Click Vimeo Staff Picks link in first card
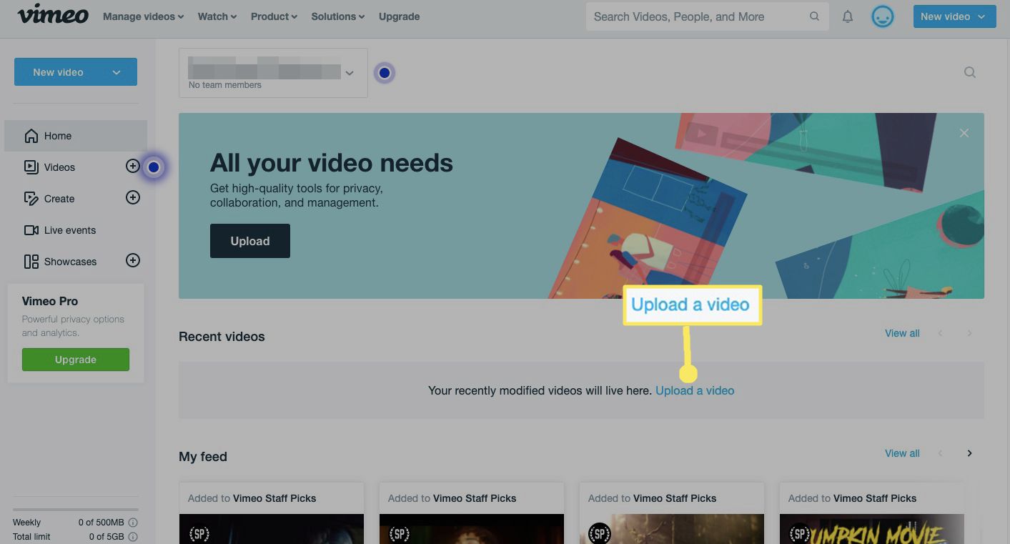Viewport: 1010px width, 544px height. coord(274,498)
